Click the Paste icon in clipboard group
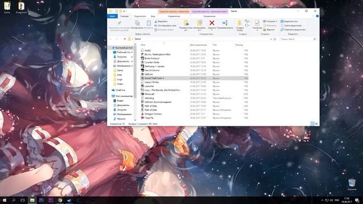Viewport: 363px width, 204px height. coord(149,23)
